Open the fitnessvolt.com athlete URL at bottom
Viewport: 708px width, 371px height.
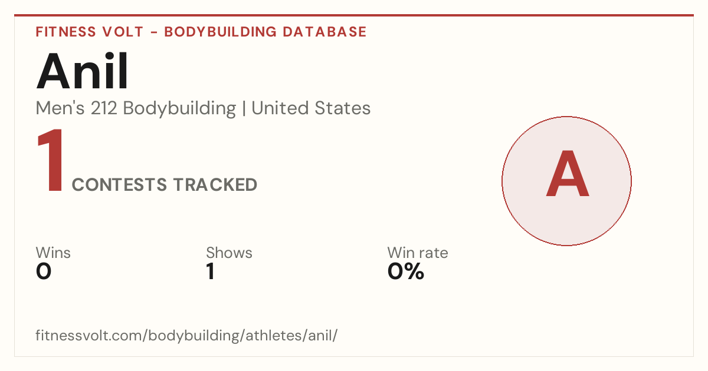[x=187, y=336]
